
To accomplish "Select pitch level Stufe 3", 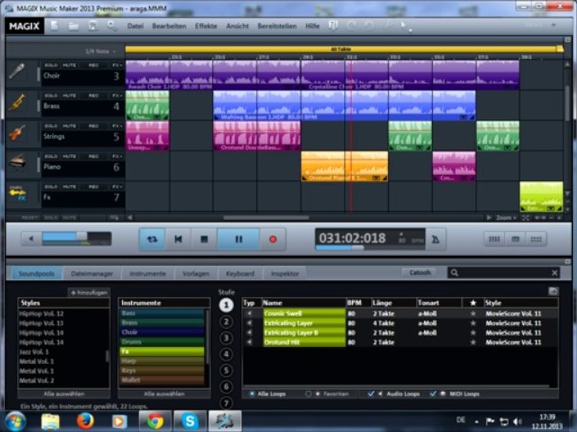I will tap(226, 338).
